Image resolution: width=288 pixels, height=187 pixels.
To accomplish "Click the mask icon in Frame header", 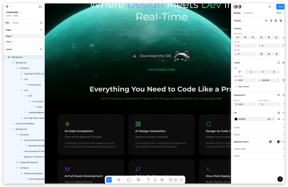I will (x=276, y=21).
